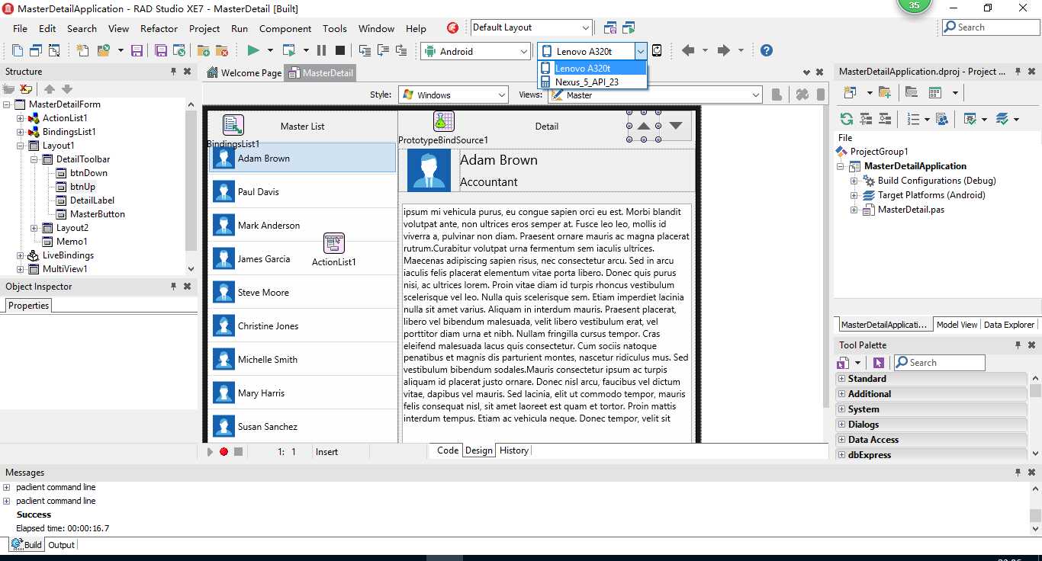Click the device orientation icon beside device combo
Screen dimensions: 1042x561
657,51
